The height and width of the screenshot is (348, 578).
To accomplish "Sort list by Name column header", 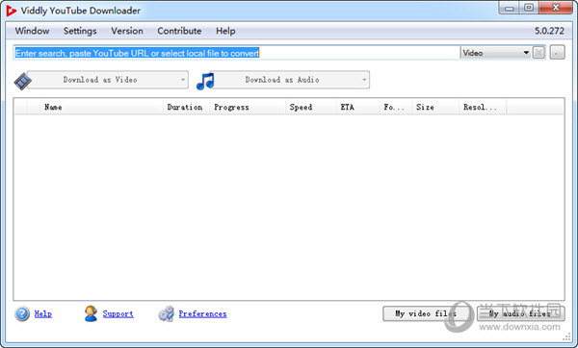I will coord(101,107).
